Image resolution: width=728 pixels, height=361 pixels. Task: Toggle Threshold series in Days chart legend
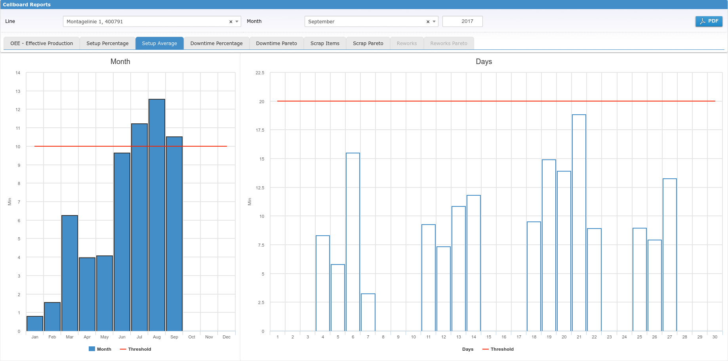point(498,349)
